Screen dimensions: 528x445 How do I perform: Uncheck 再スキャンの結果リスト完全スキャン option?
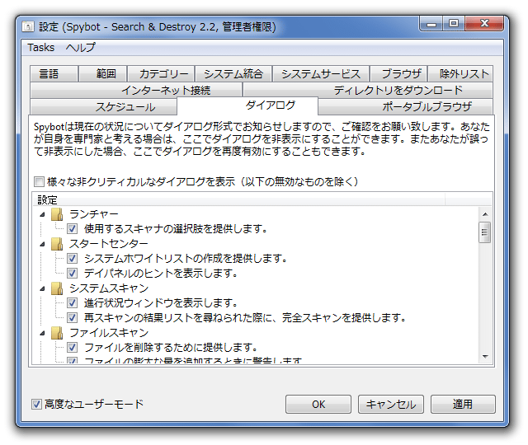pos(72,317)
